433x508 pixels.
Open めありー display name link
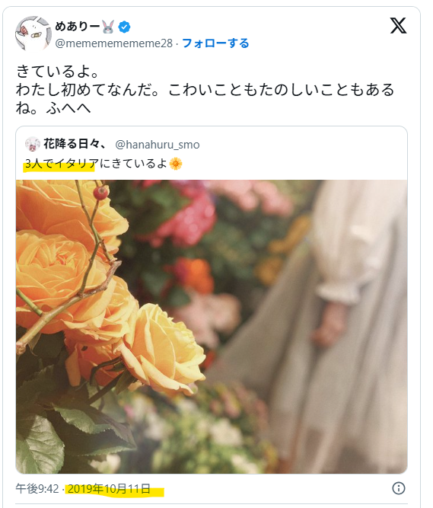coord(78,27)
